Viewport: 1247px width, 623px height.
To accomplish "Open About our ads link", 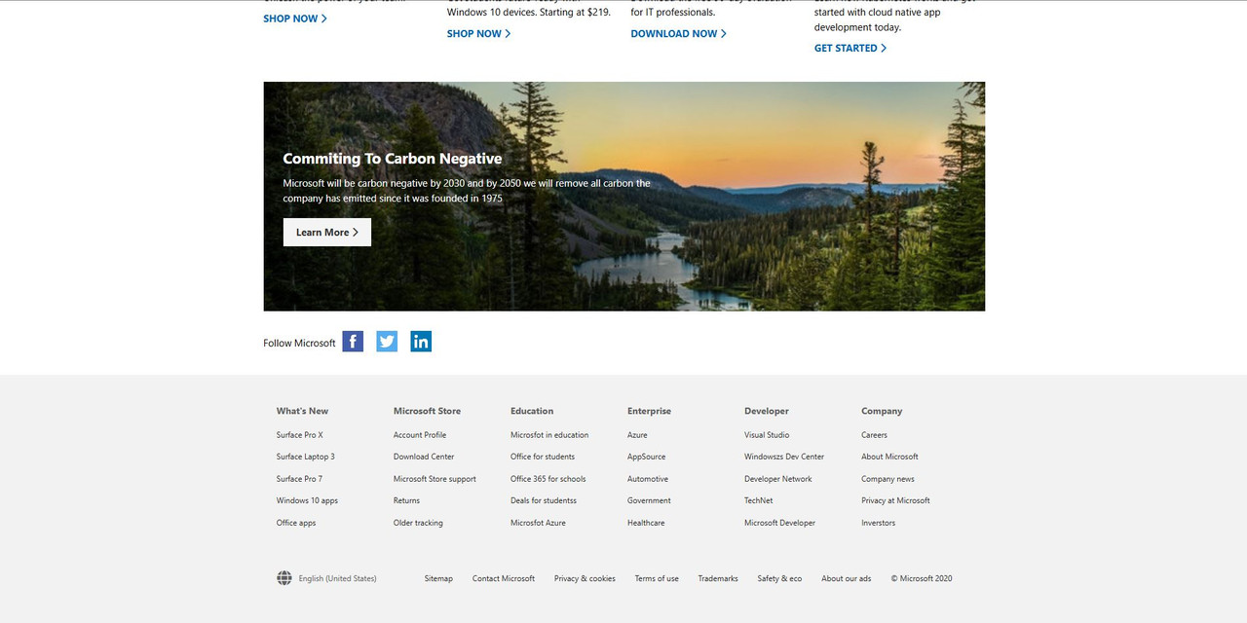I will [846, 578].
